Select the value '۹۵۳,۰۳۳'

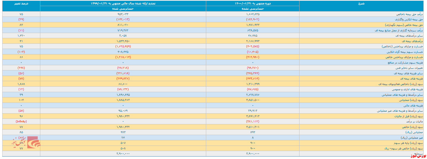point(123,14)
